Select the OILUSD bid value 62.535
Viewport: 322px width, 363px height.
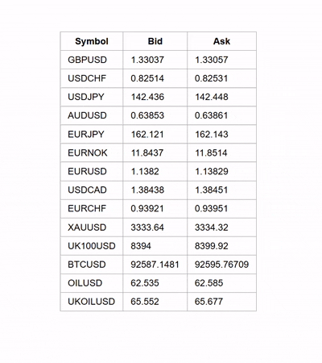tap(145, 283)
